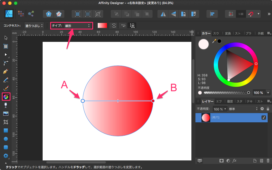Toggle the lock icon in Layers panel
Screen dimensions: 272x170
pos(268,109)
